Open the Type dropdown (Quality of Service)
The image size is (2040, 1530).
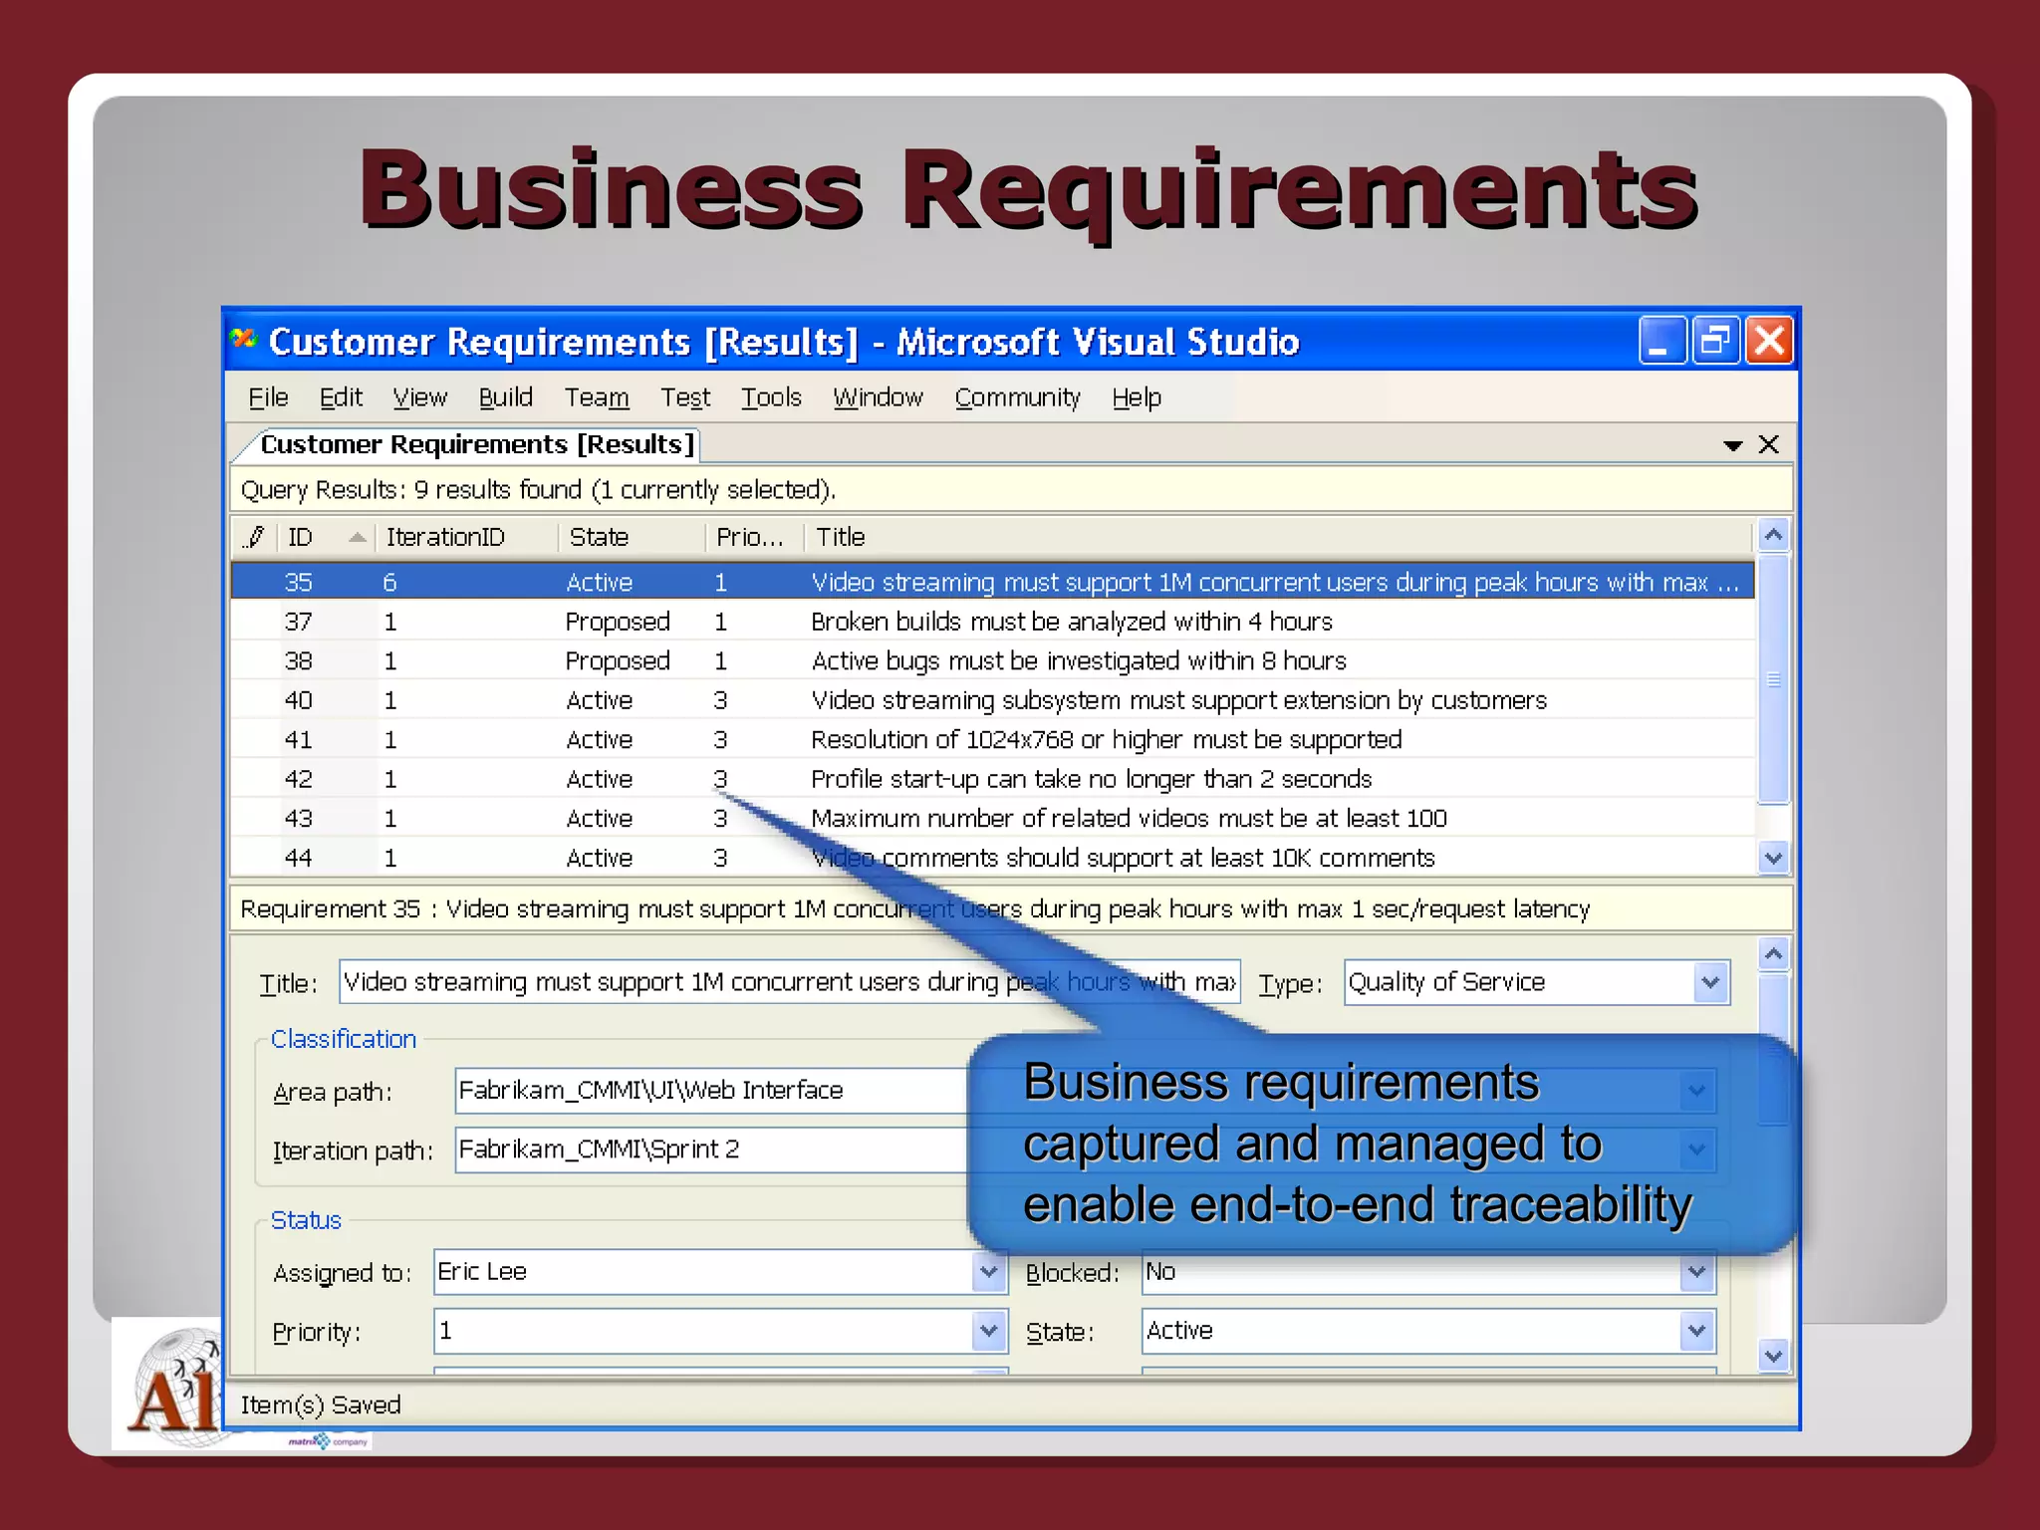[x=1710, y=982]
